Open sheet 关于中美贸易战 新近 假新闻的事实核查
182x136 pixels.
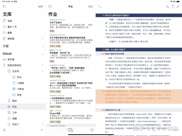(x=71, y=41)
